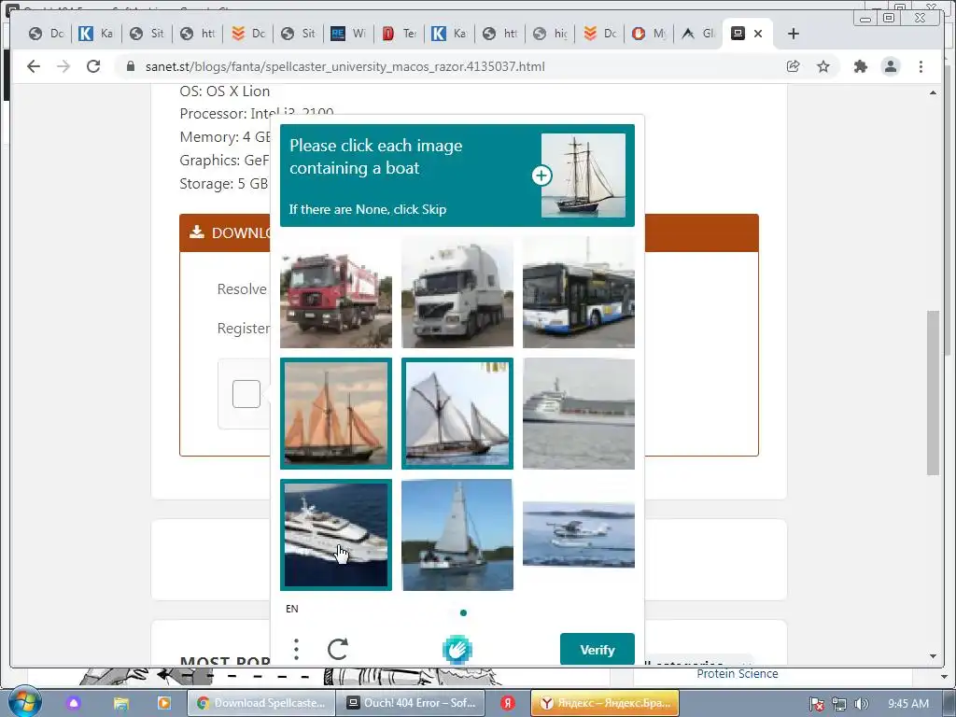This screenshot has width=956, height=717.
Task: Deselect the orange-sailed ship image
Action: click(x=336, y=414)
